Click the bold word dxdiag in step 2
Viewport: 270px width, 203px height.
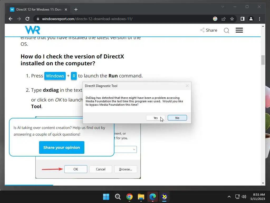51,90
